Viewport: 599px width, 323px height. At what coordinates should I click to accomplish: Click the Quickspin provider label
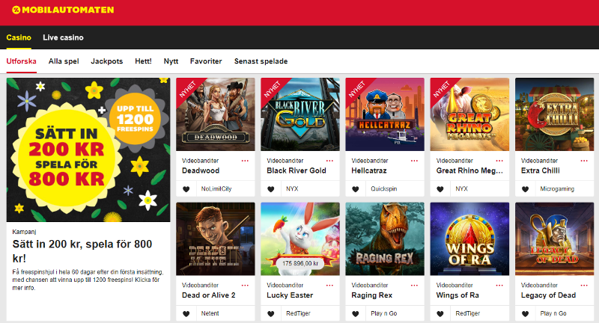pyautogui.click(x=384, y=188)
